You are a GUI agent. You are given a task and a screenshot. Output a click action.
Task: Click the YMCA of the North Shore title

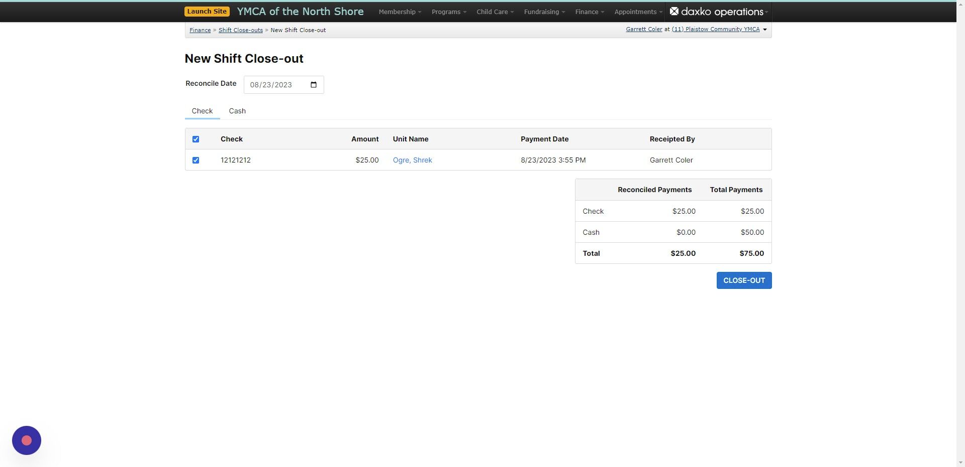point(300,11)
